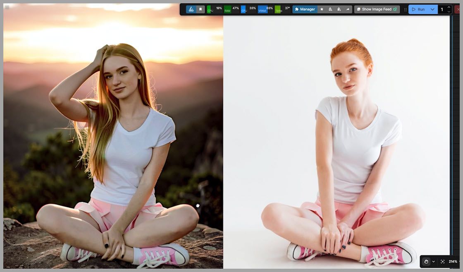Open the hamburger menu at top left
Image resolution: width=463 pixels, height=272 pixels.
tap(7, 7)
